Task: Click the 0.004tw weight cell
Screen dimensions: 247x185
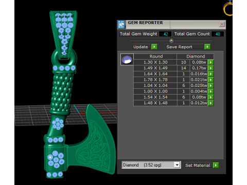Action: [x=199, y=91]
